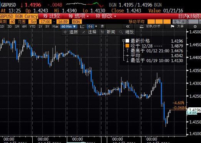Open chart settings gear icon

195,26
